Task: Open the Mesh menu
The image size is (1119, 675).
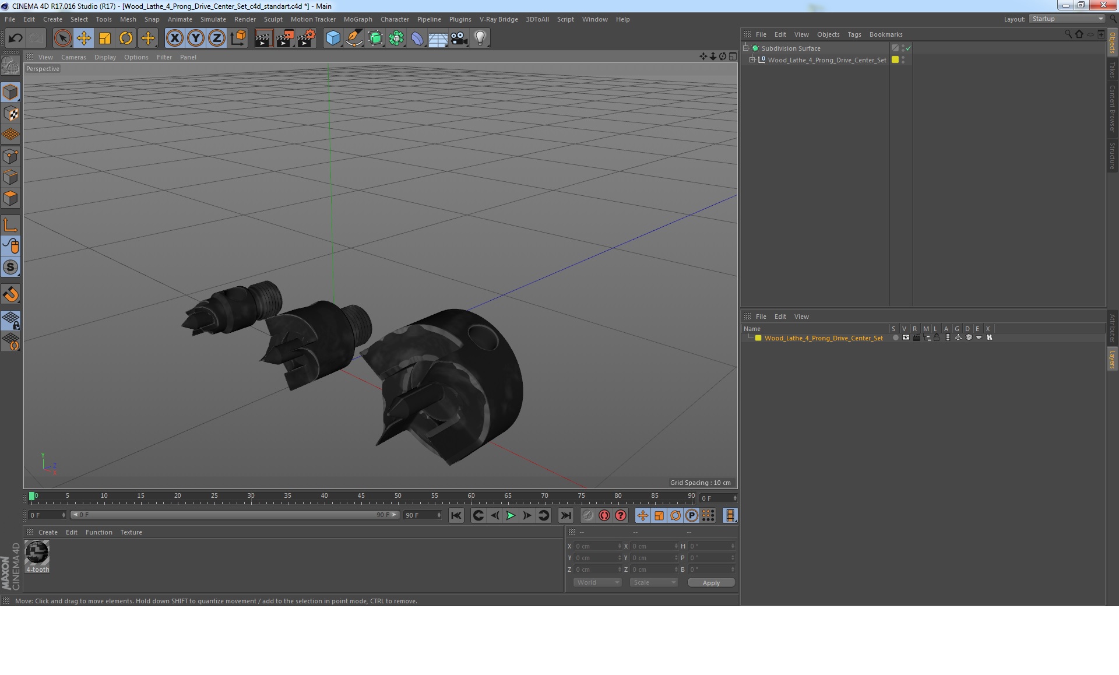Action: click(x=128, y=19)
